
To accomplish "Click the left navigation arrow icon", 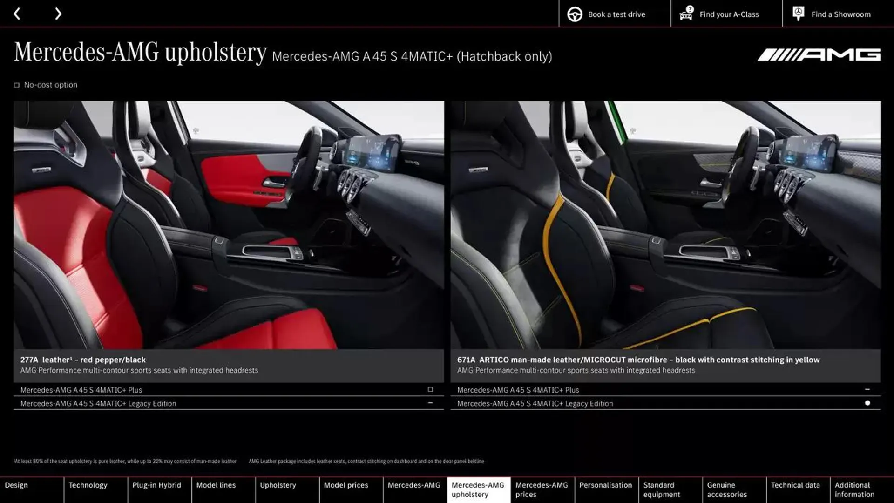I will 17,14.
